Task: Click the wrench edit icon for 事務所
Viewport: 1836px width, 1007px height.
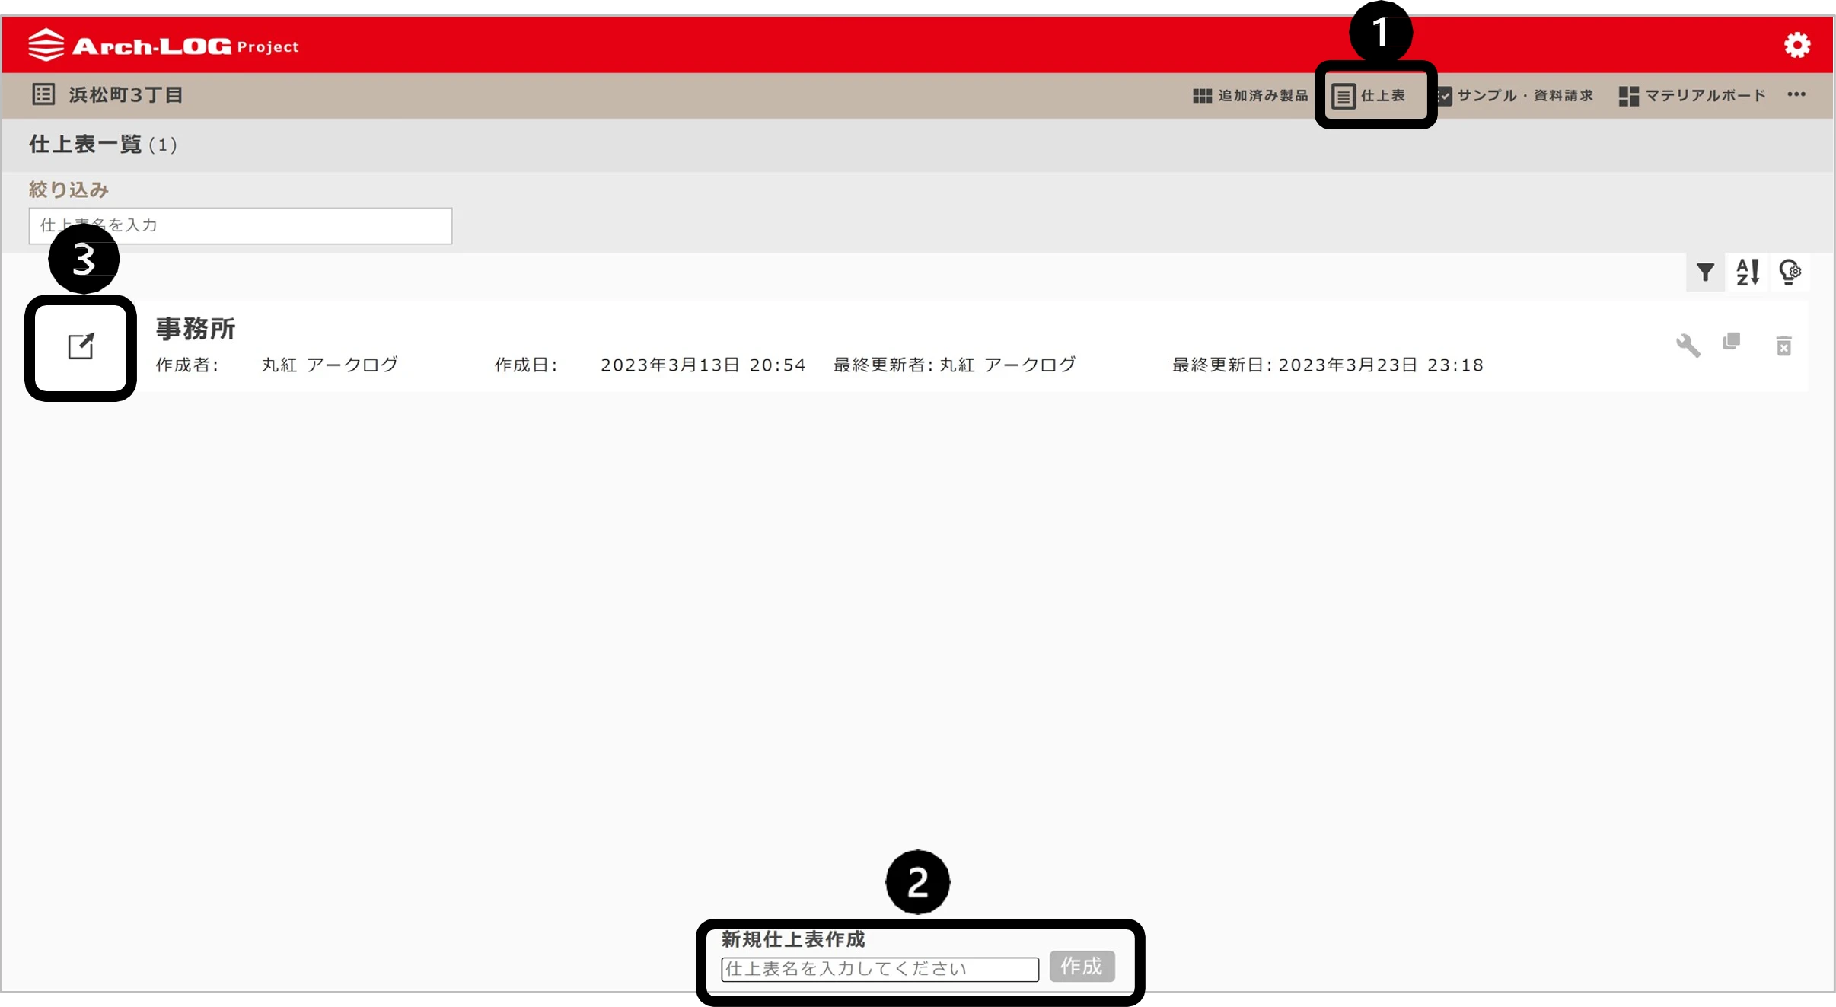Action: (1688, 346)
